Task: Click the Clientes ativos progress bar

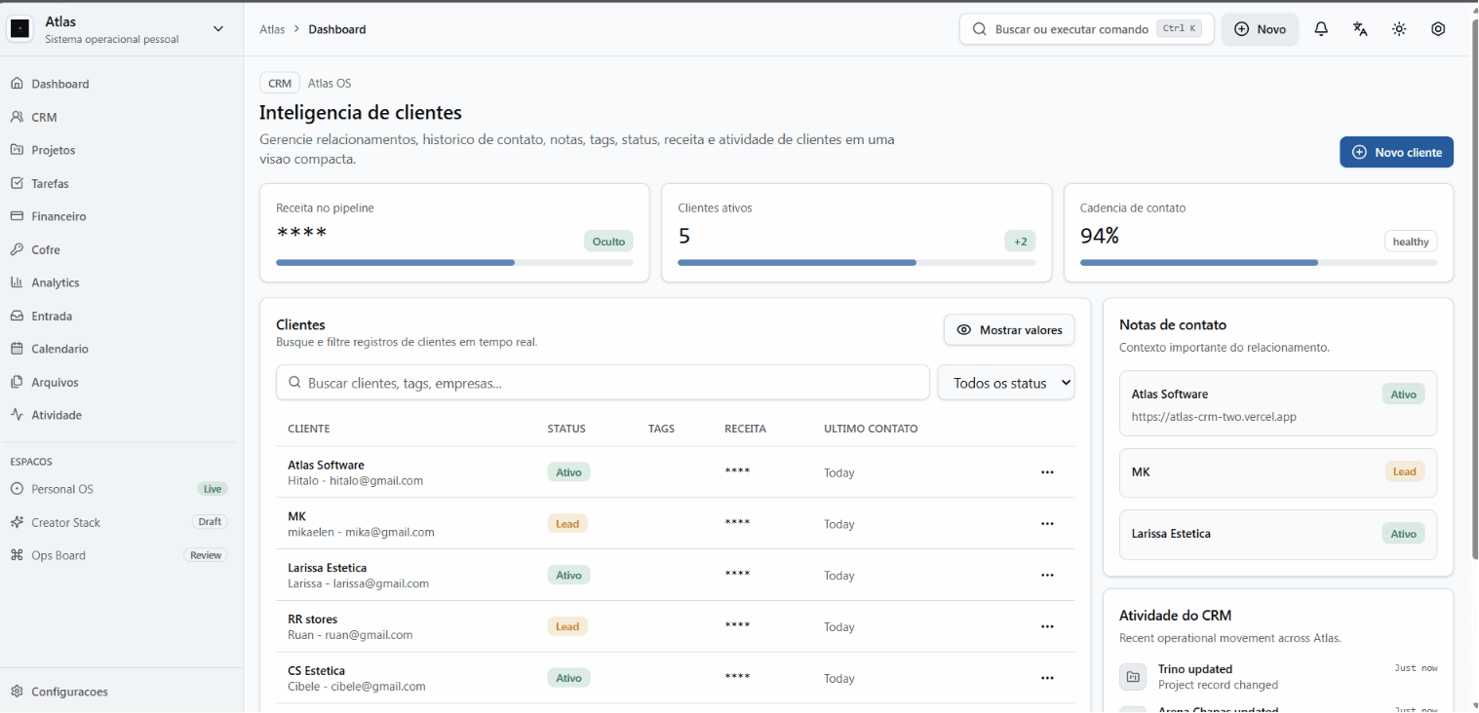Action: pos(856,263)
